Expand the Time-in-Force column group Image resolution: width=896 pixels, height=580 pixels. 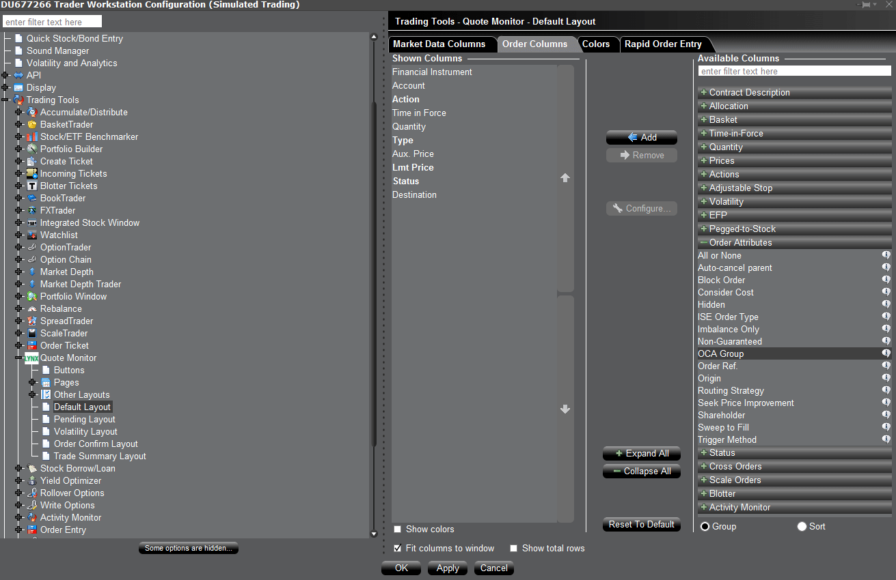[x=703, y=133]
